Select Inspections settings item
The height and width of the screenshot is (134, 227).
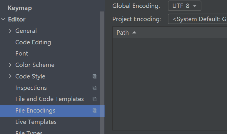coord(31,88)
